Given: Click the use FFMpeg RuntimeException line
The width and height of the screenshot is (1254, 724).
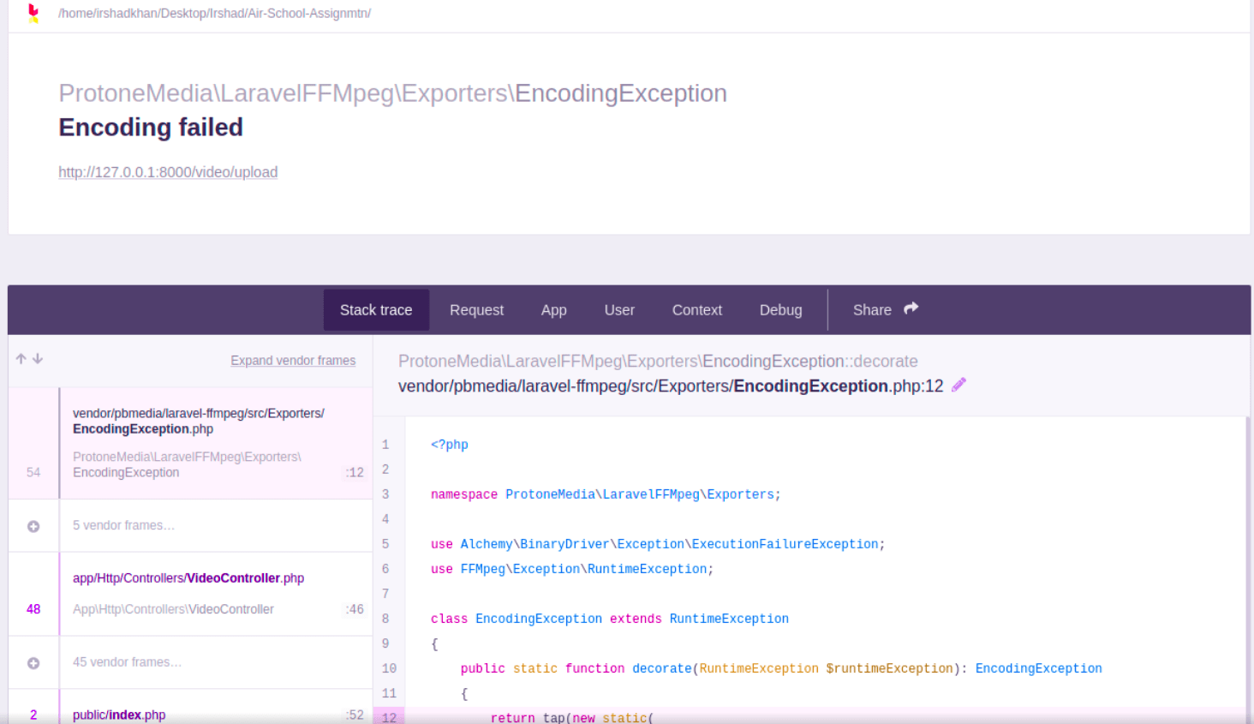Looking at the screenshot, I should [572, 569].
